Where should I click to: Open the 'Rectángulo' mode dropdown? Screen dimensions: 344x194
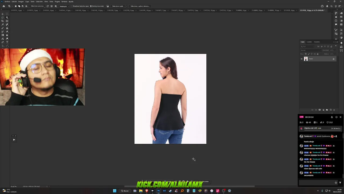click(64, 6)
